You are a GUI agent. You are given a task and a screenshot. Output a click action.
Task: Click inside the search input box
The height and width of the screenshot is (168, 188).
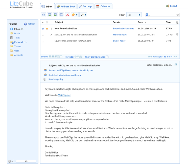(x=163, y=15)
